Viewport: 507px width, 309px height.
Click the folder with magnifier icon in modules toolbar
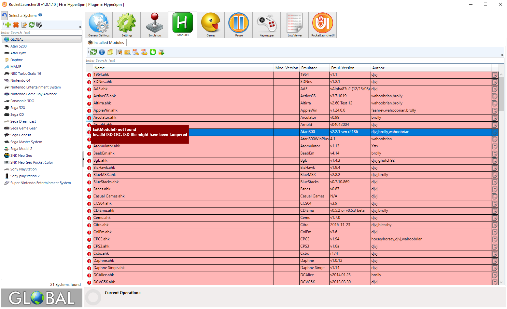127,52
